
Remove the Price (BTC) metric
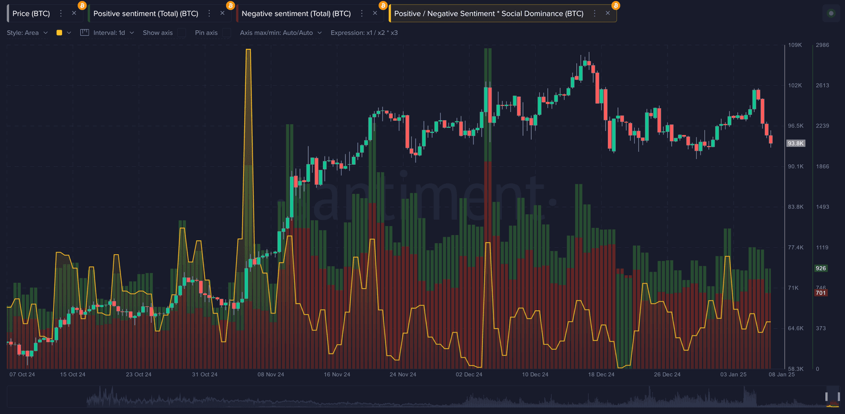pyautogui.click(x=74, y=13)
